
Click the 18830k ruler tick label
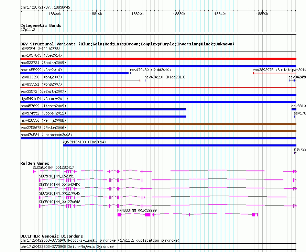179,14
